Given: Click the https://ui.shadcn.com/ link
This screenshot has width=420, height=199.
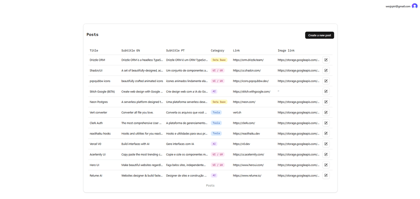Looking at the screenshot, I should [x=247, y=70].
